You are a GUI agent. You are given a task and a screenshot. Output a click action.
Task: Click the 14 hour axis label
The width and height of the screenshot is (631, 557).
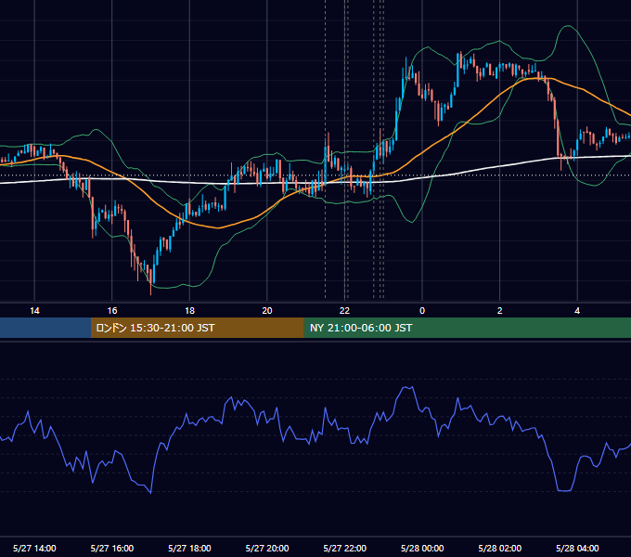point(34,311)
